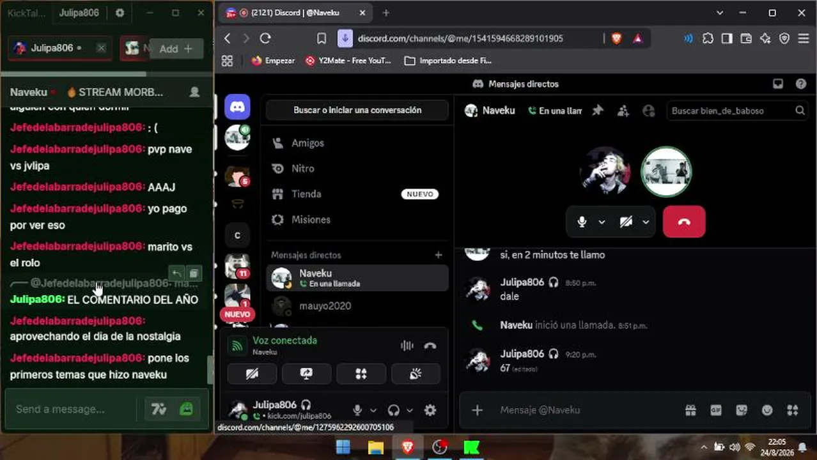This screenshot has width=817, height=460.
Task: Open Leo AI sparkle icon
Action: tap(765, 38)
